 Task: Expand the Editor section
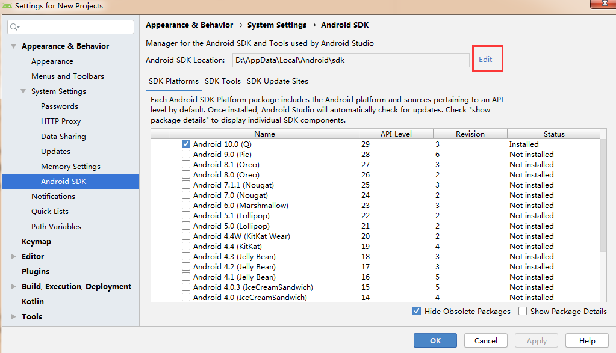point(14,256)
